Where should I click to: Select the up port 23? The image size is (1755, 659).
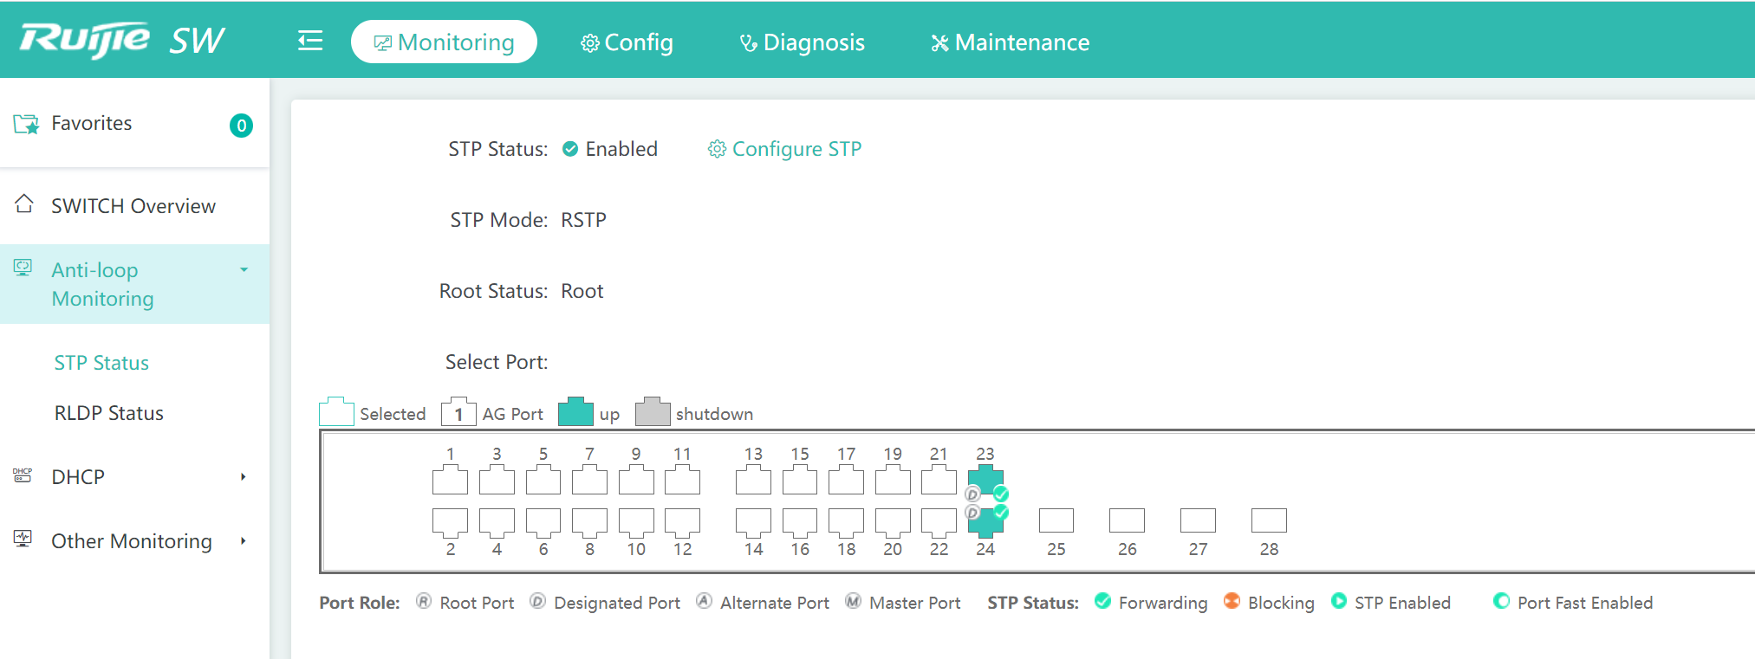tap(985, 480)
